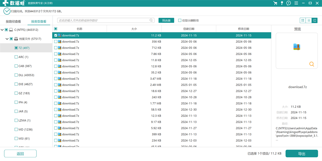Click the shopping cart purchase icon
Viewport: 322px width, 161px height.
point(275,3)
